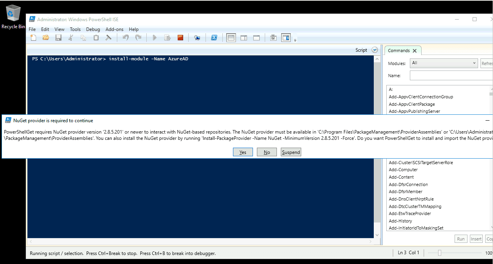Viewport: 493px width, 264px height.
Task: Click the console pane scroll-up arrow
Action: pyautogui.click(x=377, y=59)
